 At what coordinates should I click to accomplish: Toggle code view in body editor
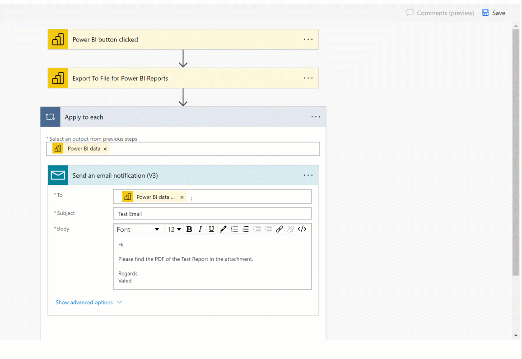[302, 230]
